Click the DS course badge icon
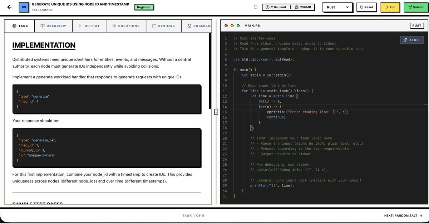Viewport: 429px width, 223px height. click(x=24, y=7)
